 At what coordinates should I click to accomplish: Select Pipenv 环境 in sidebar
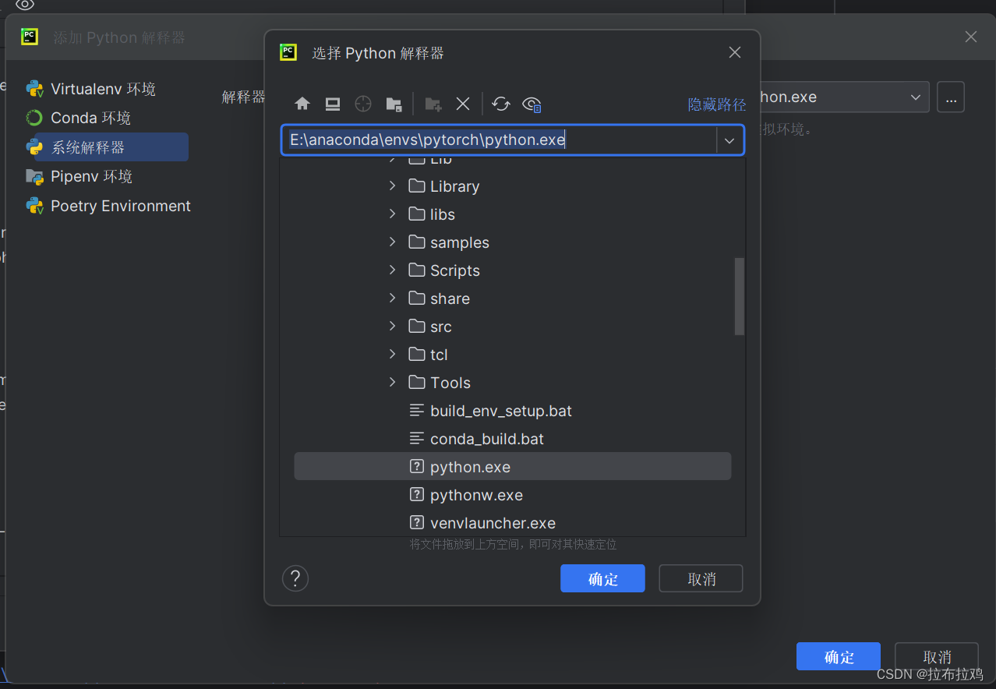[x=107, y=176]
